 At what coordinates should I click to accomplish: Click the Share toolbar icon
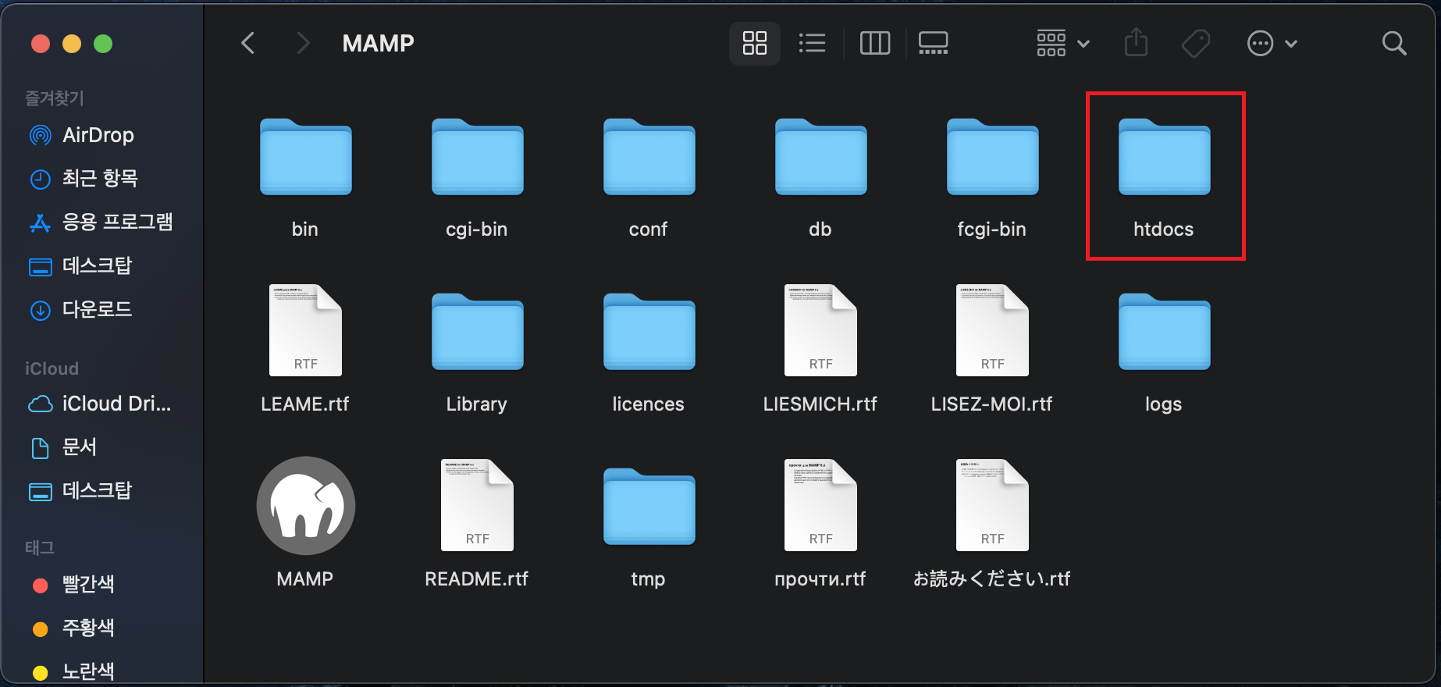click(x=1136, y=42)
